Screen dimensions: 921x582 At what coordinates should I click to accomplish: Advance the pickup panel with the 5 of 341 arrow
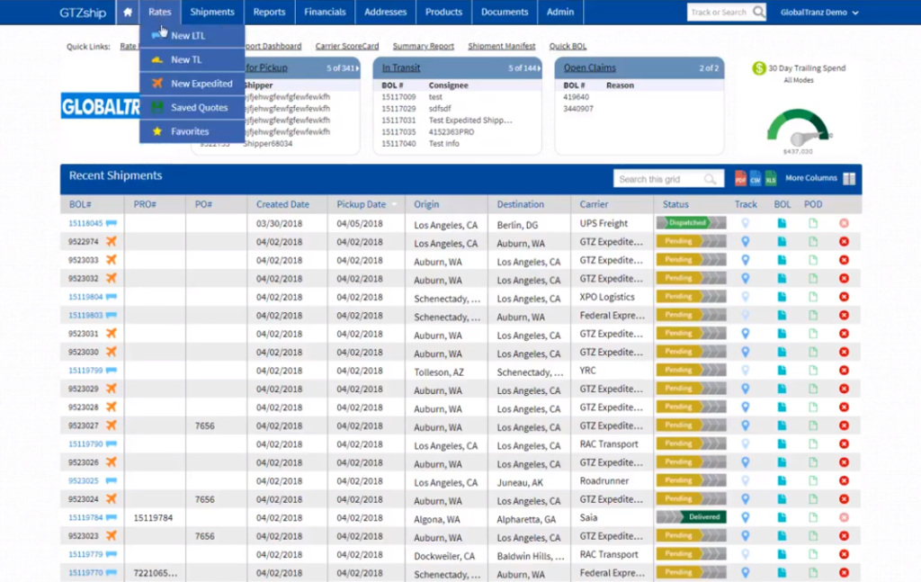click(357, 68)
